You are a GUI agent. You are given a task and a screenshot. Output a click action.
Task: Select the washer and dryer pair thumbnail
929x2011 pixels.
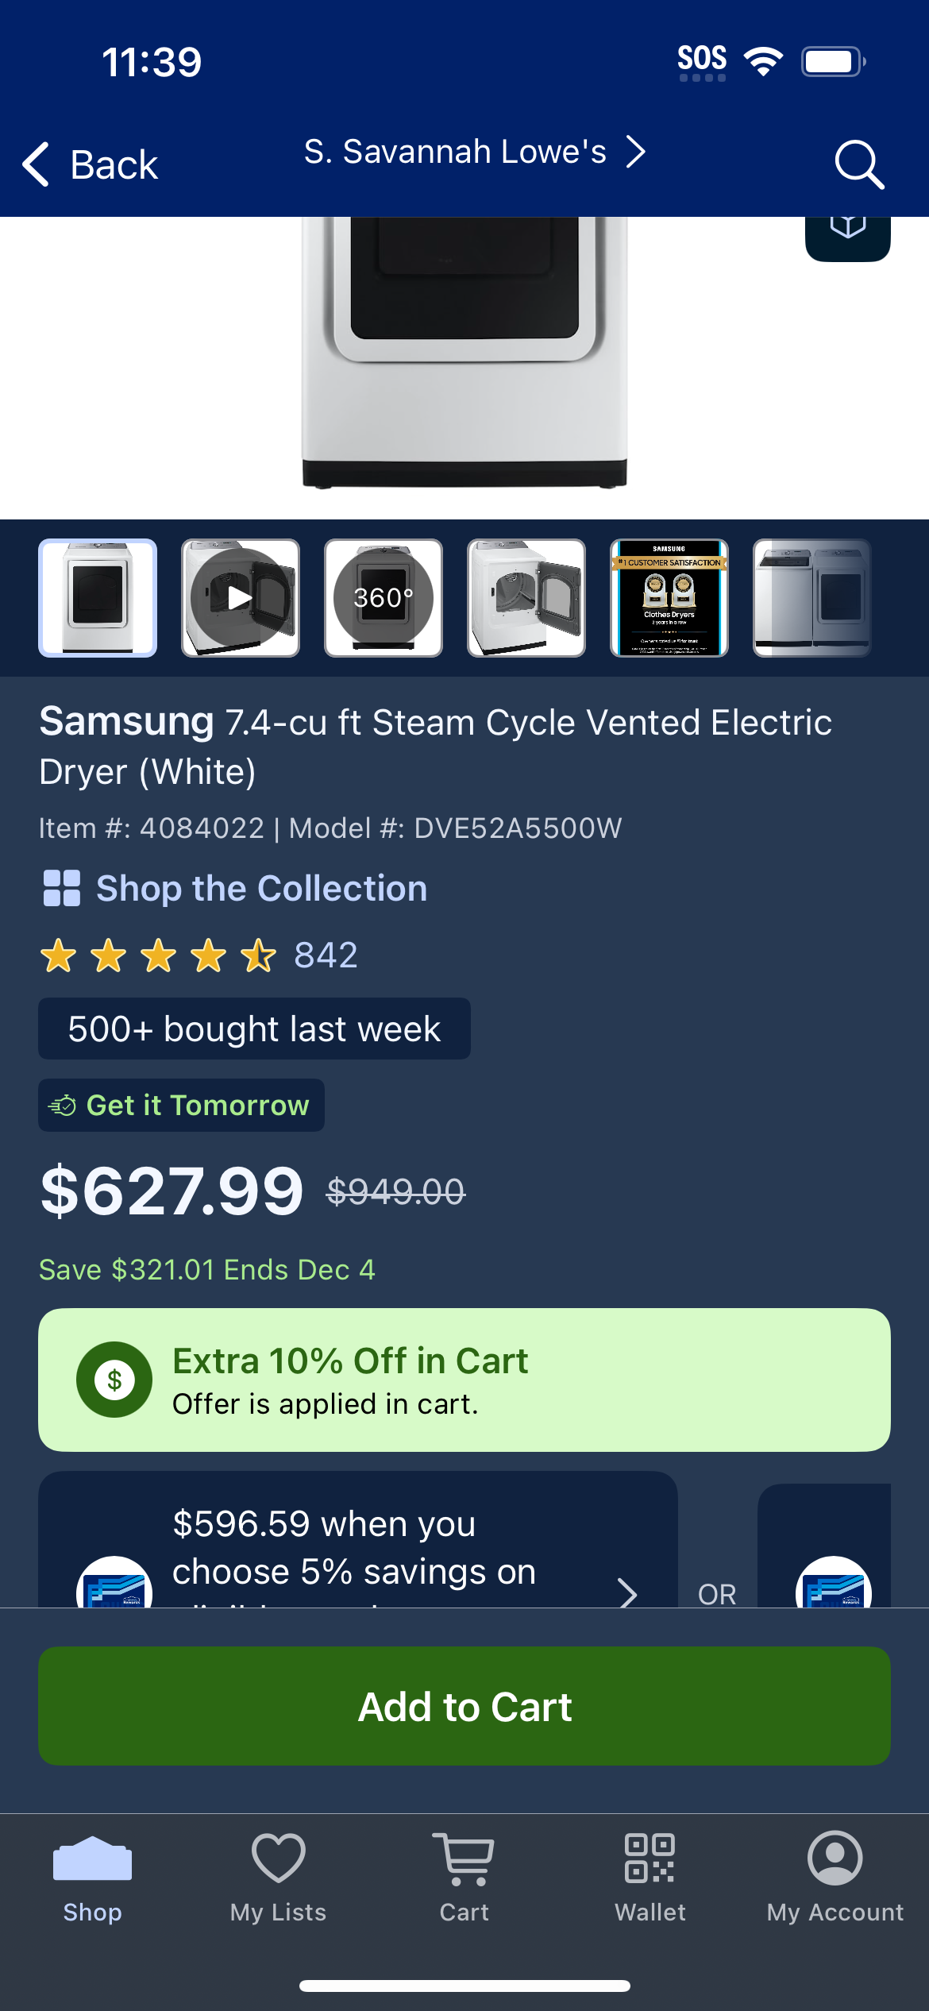(x=812, y=598)
